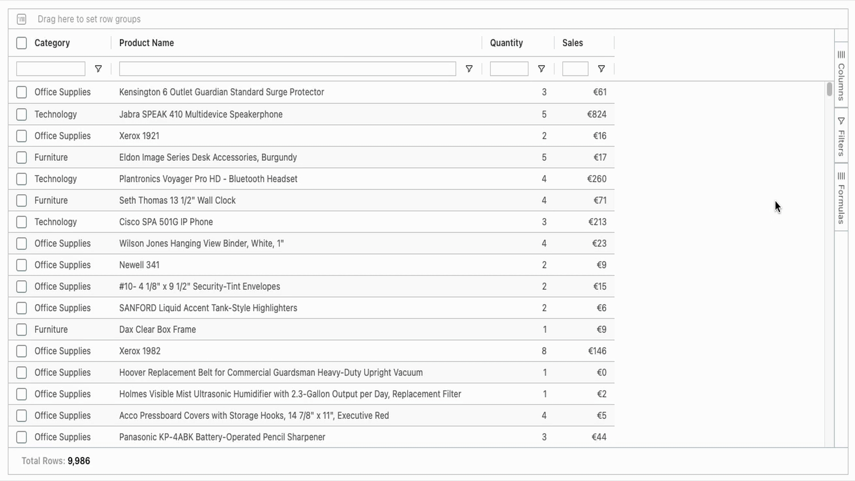Viewport: 855px width, 481px height.
Task: Open the Filters side panel tab
Action: pos(841,143)
